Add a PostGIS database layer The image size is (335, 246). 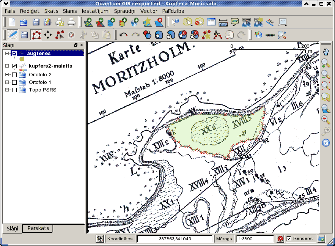111,22
